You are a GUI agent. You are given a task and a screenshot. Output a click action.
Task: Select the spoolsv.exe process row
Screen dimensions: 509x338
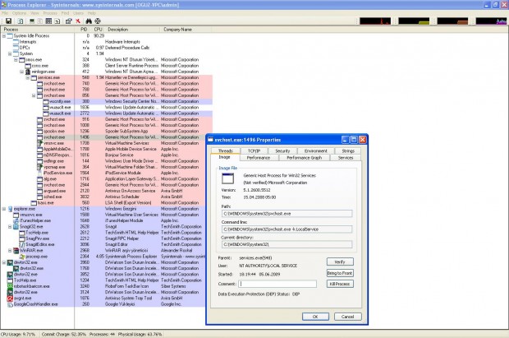point(107,132)
